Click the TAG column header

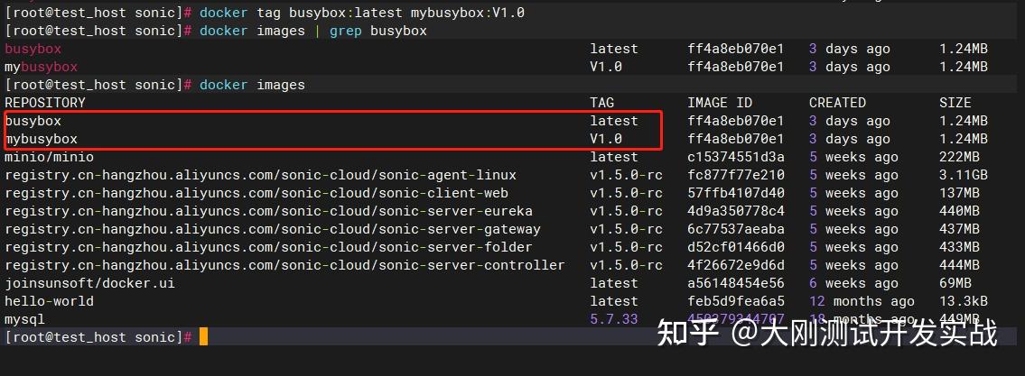point(601,103)
